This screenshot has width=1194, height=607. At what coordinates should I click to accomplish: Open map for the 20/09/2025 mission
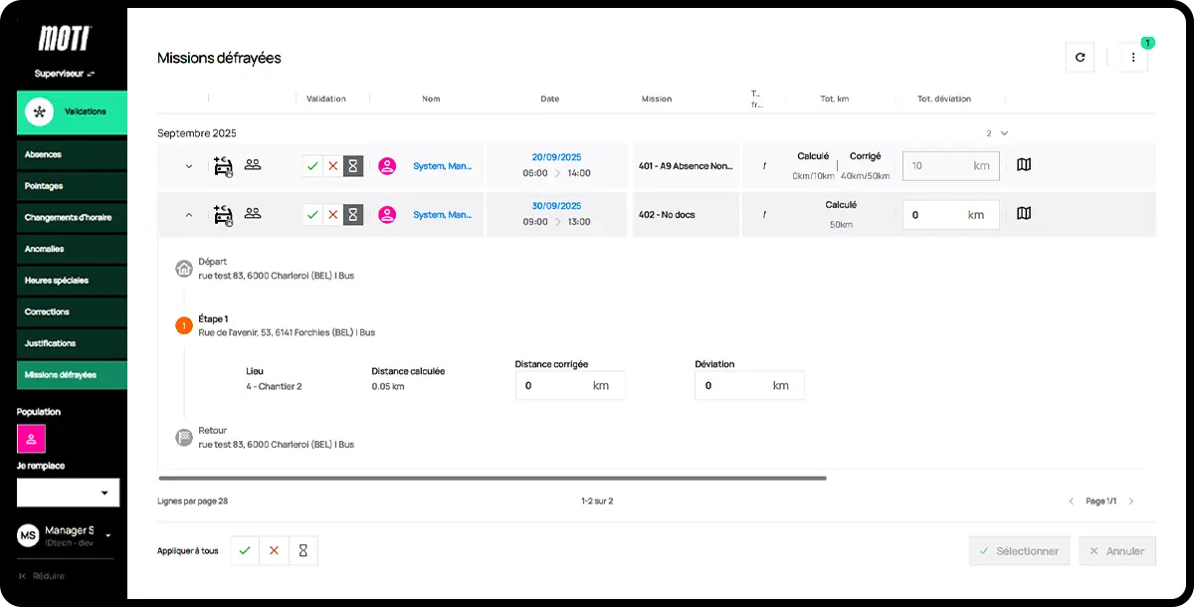[1024, 165]
